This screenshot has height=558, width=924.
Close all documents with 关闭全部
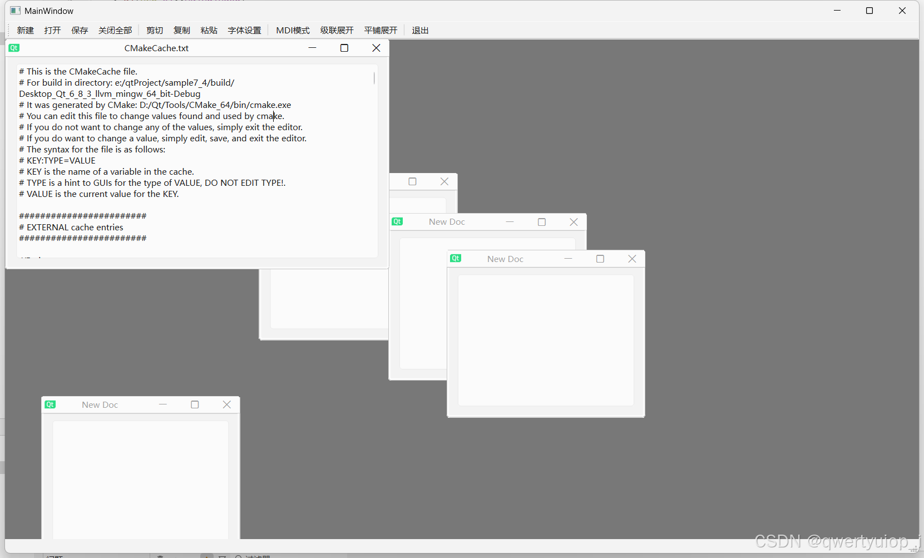(x=115, y=31)
